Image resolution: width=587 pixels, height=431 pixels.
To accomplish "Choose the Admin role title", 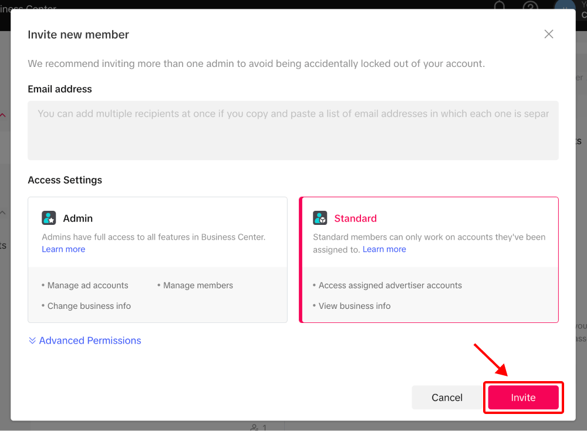I will [x=77, y=218].
